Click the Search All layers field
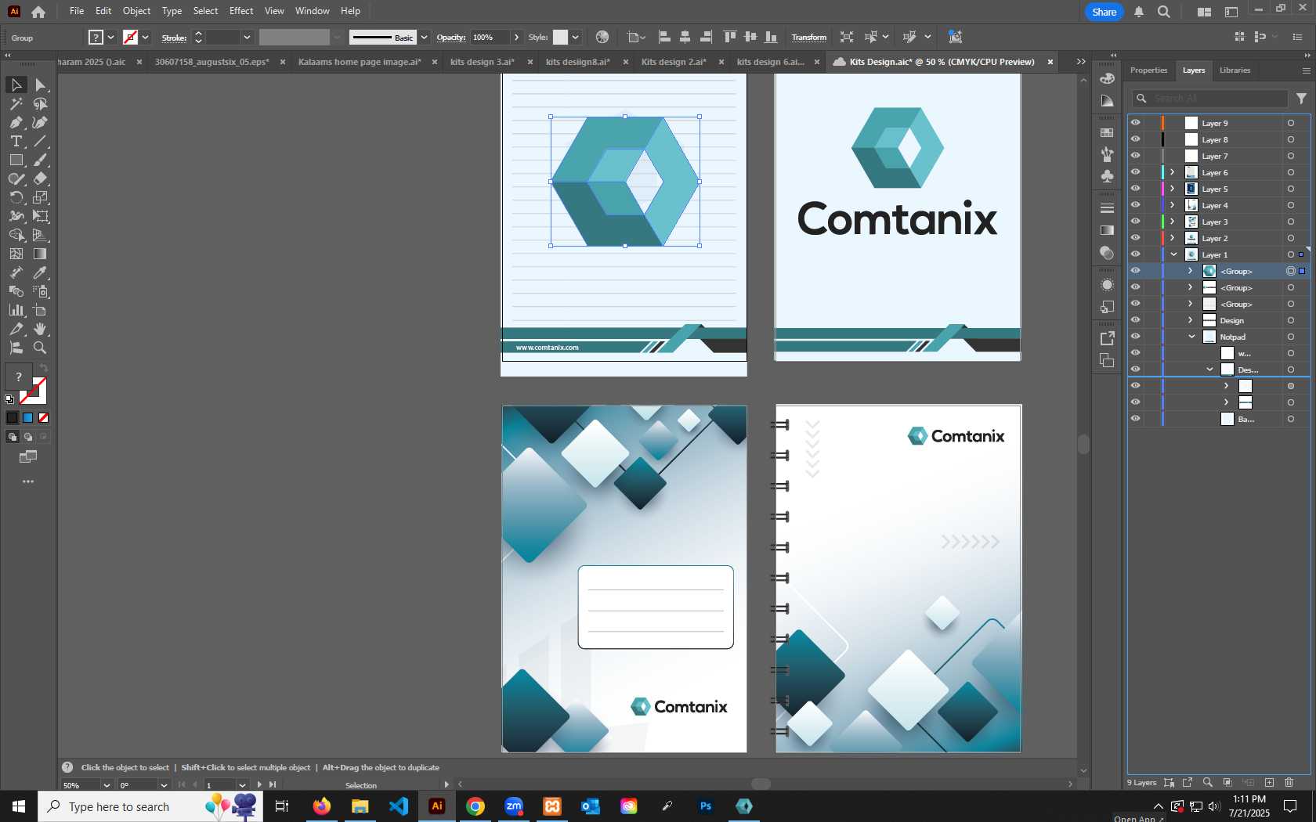Image resolution: width=1316 pixels, height=822 pixels. 1210,99
